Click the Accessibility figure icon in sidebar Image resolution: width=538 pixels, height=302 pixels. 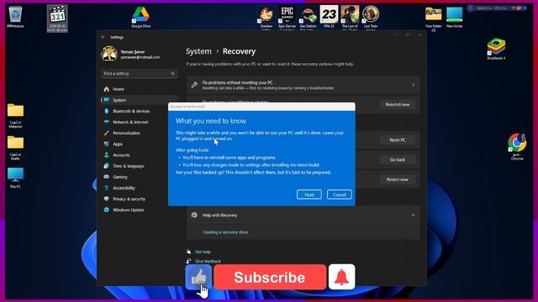[107, 188]
